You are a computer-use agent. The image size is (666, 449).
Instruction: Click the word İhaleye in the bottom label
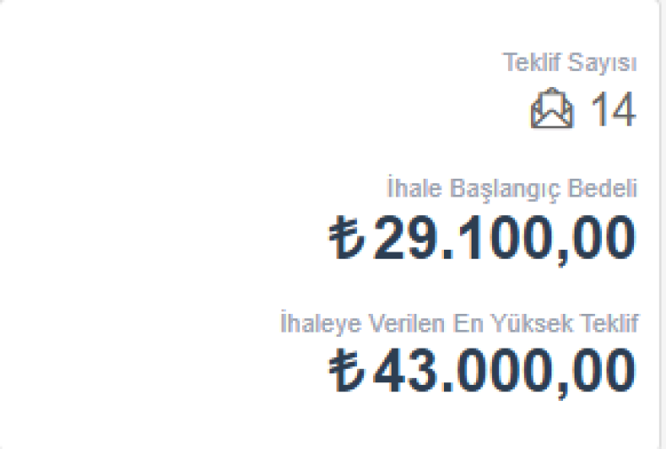[310, 322]
